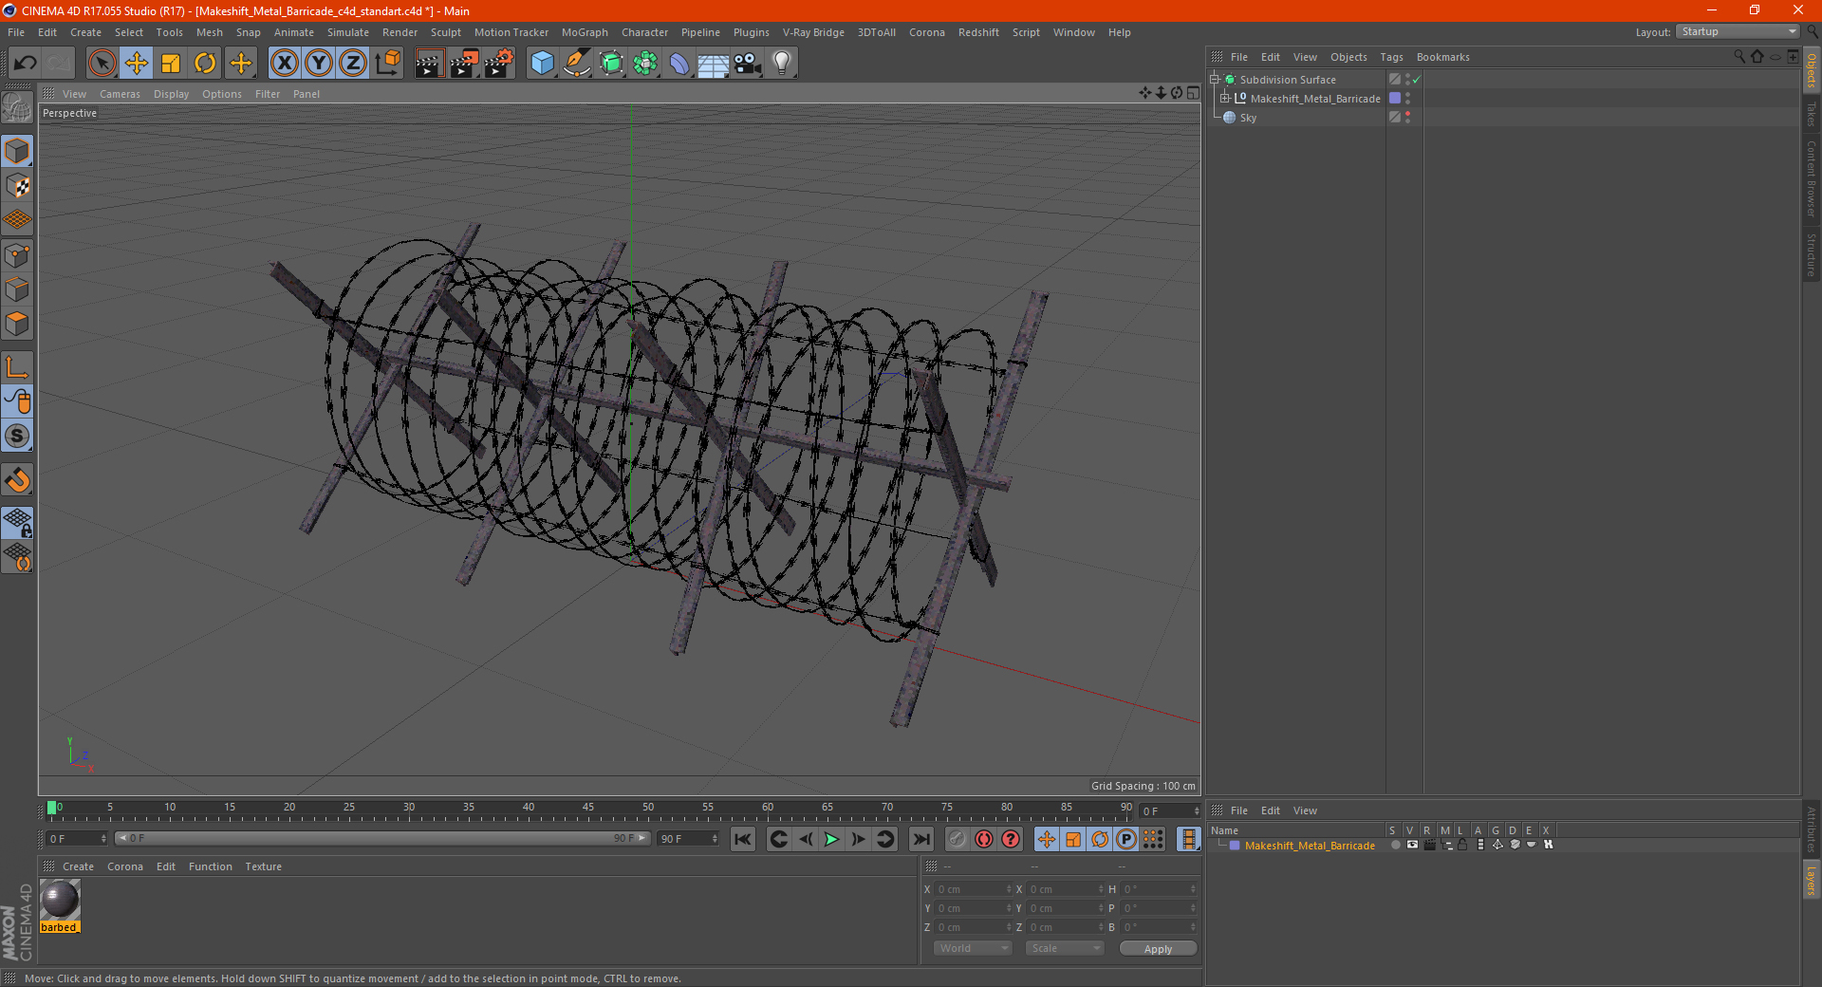This screenshot has width=1822, height=987.
Task: Activate the Rotate tool in top toolbar
Action: click(205, 64)
